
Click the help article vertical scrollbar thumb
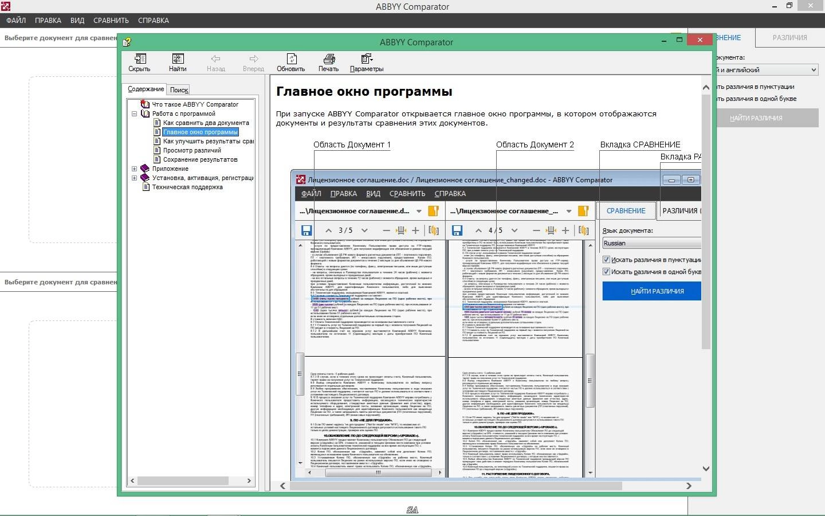(x=706, y=221)
